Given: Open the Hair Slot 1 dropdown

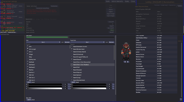Looking at the screenshot, I should click(43, 42).
